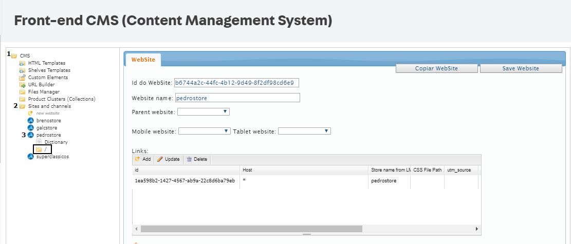Click the Update link toolbar button
This screenshot has height=244, width=571.
[x=169, y=159]
